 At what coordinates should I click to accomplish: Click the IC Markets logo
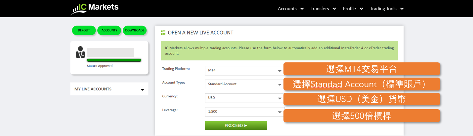(95, 9)
